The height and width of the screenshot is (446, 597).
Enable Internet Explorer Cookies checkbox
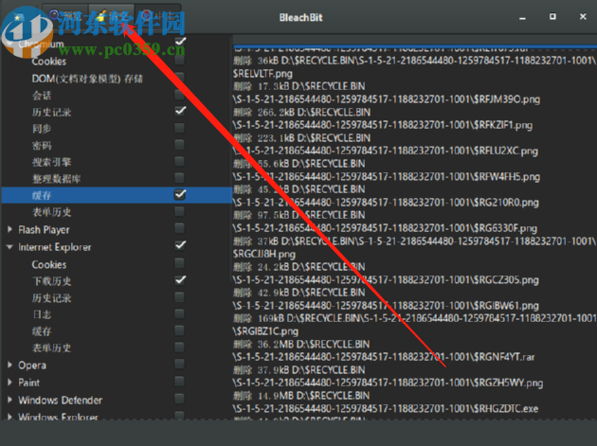180,263
